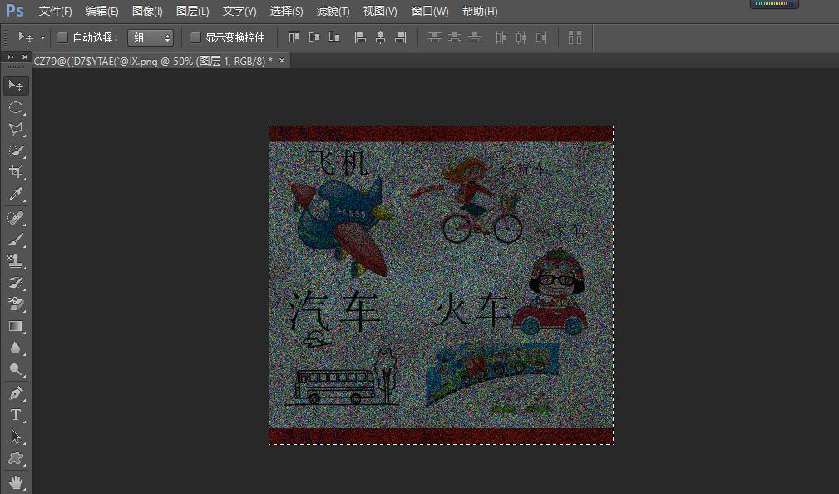The image size is (839, 494).
Task: Select the Elliptical Marquee tool
Action: [17, 107]
